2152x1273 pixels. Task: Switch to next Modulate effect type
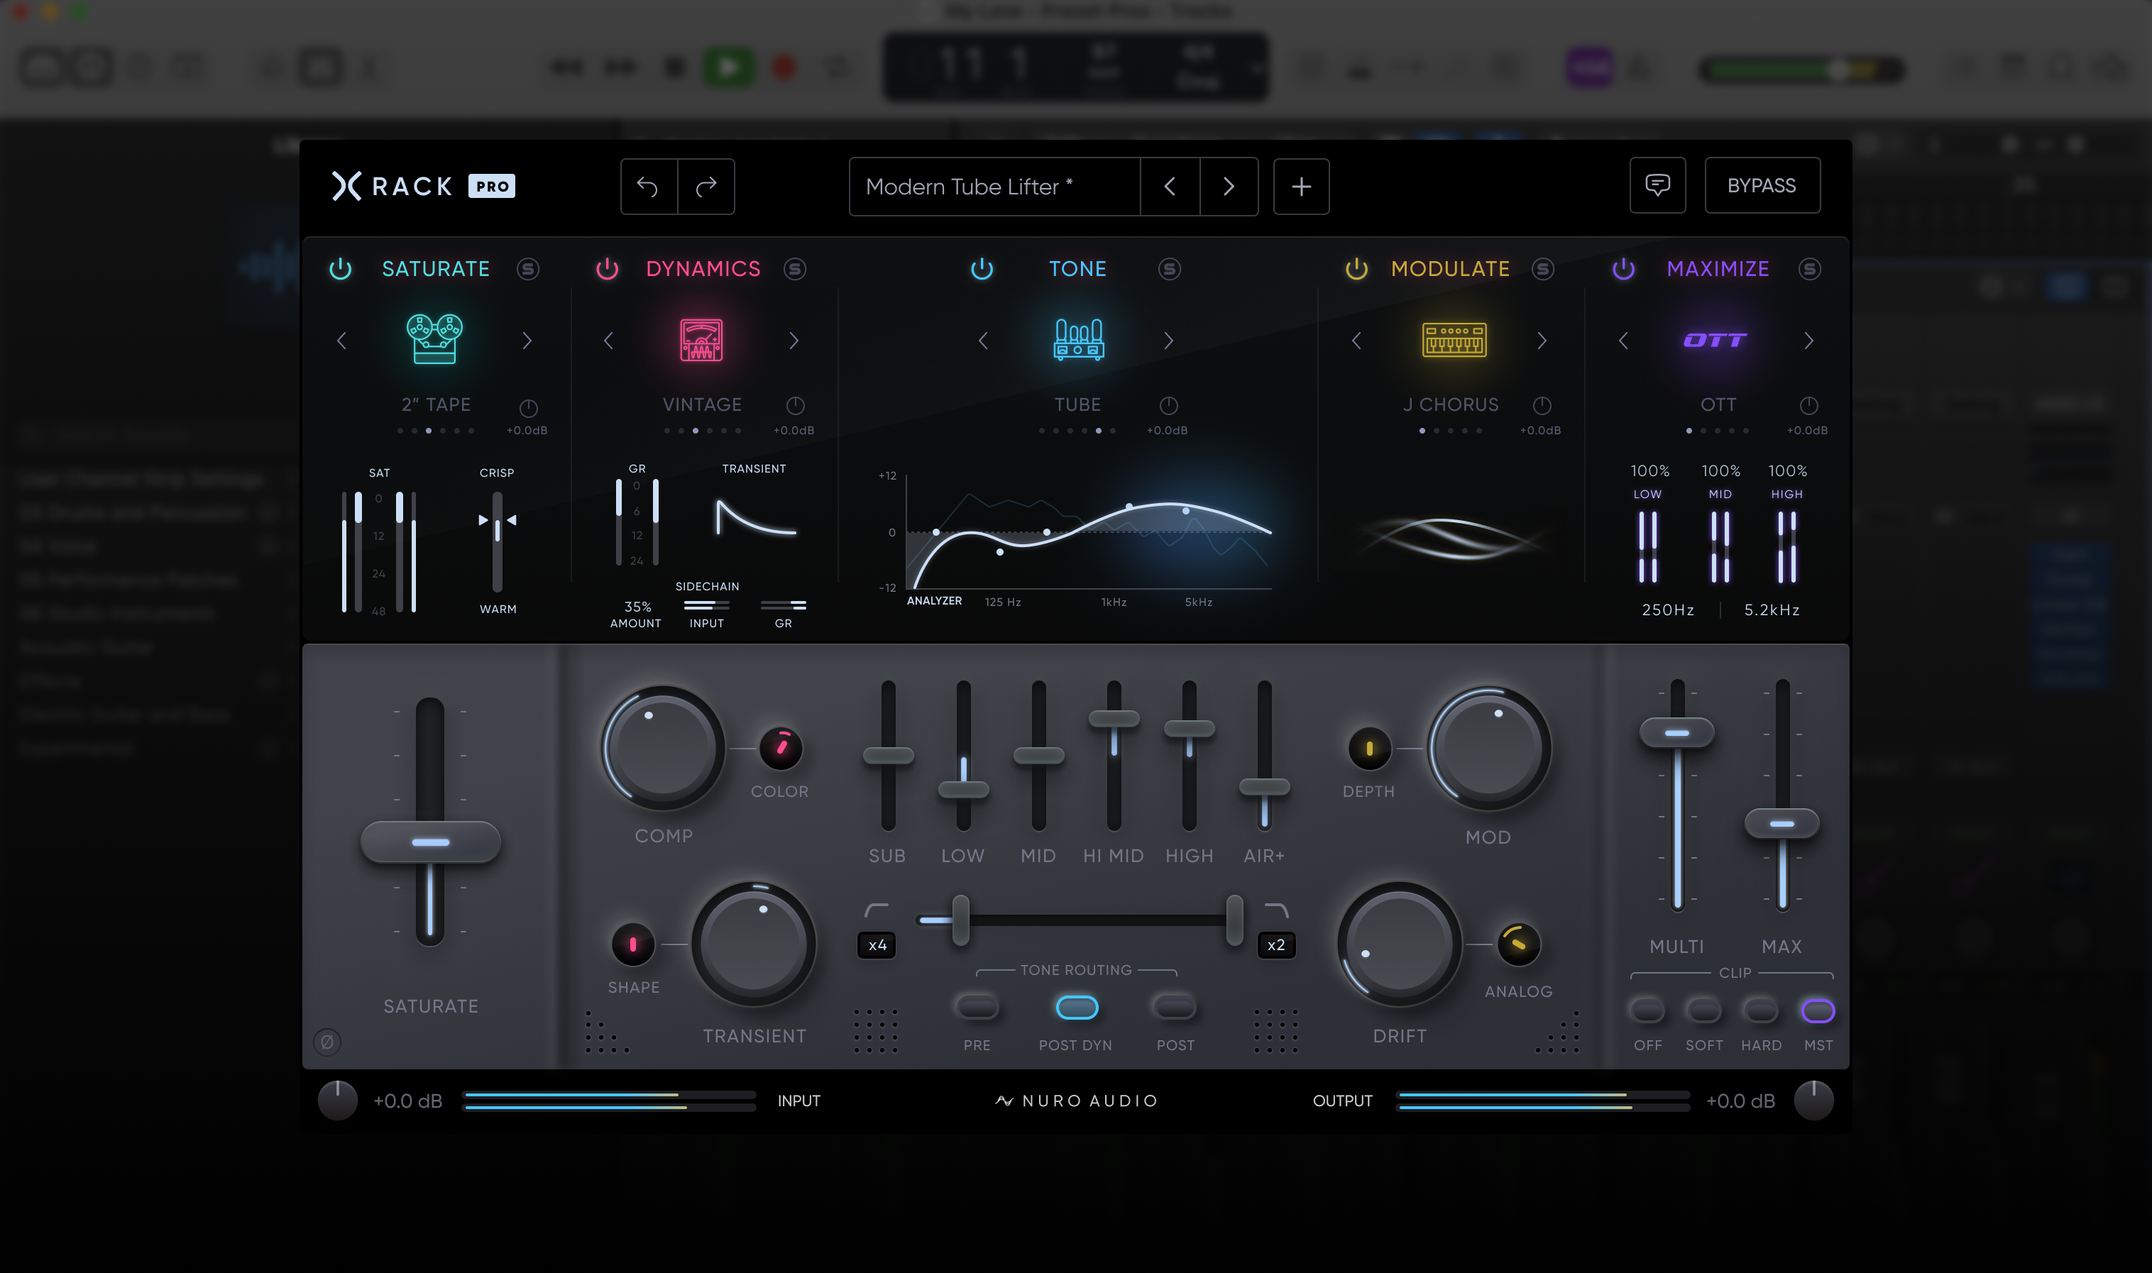click(1542, 341)
